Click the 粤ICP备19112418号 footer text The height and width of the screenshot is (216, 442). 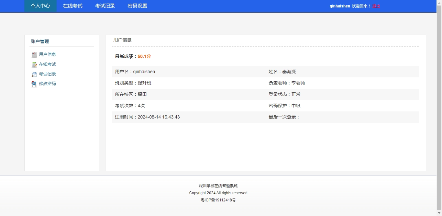point(218,200)
